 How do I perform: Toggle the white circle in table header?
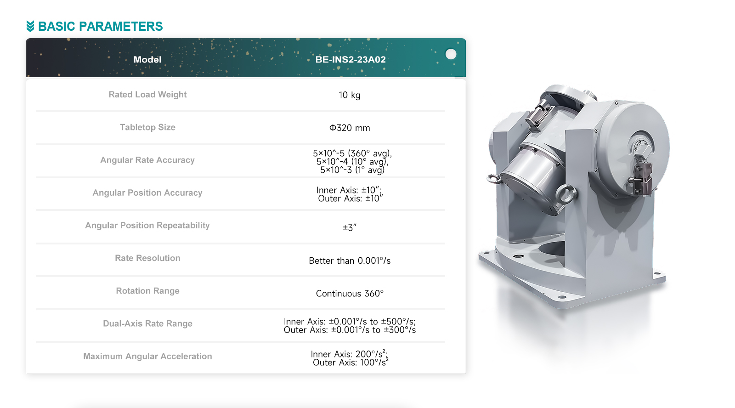[x=451, y=54]
